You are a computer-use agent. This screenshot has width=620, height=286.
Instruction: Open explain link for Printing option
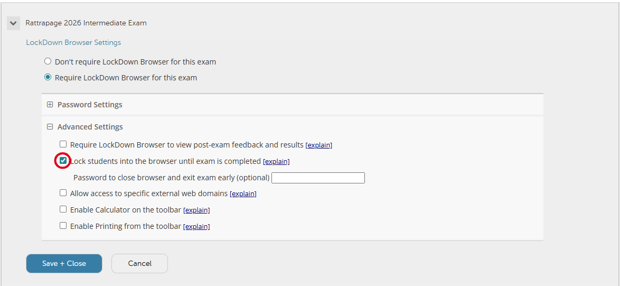[196, 227]
